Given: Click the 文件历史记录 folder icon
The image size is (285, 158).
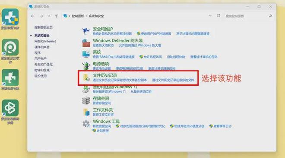Looking at the screenshot, I should (x=86, y=77).
